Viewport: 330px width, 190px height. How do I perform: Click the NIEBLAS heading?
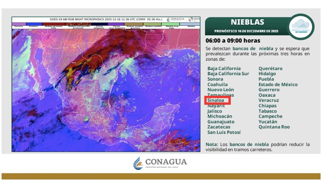(247, 22)
